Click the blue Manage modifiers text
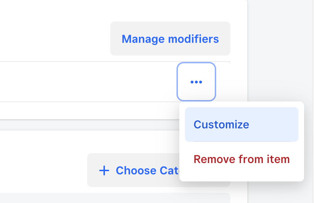The image size is (314, 203). (x=170, y=39)
